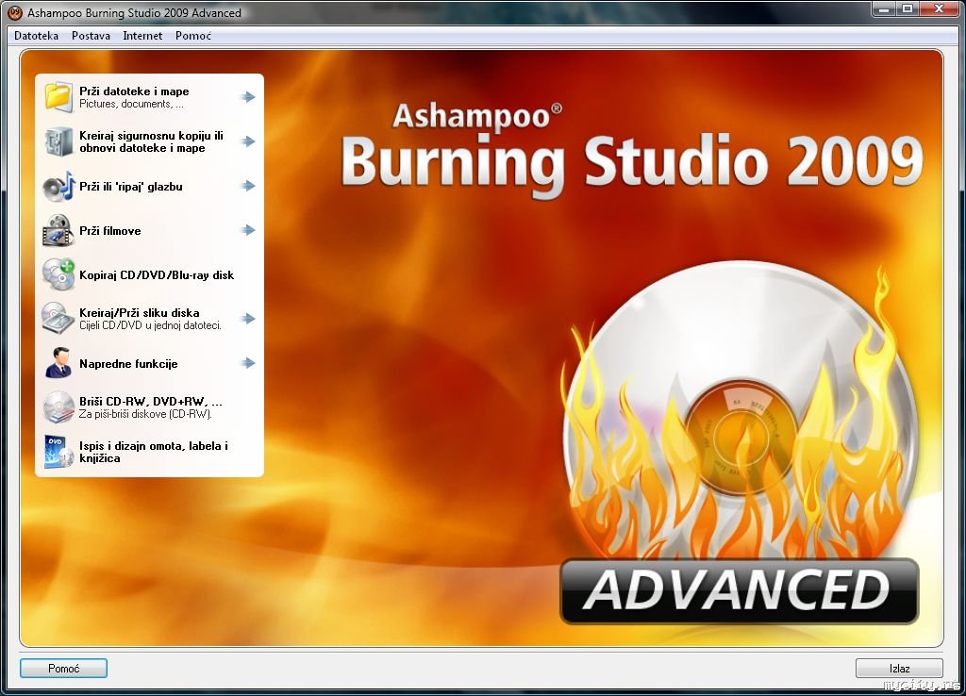Choose Kreiraj/Prži sliku diska label
The width and height of the screenshot is (966, 696).
140,313
